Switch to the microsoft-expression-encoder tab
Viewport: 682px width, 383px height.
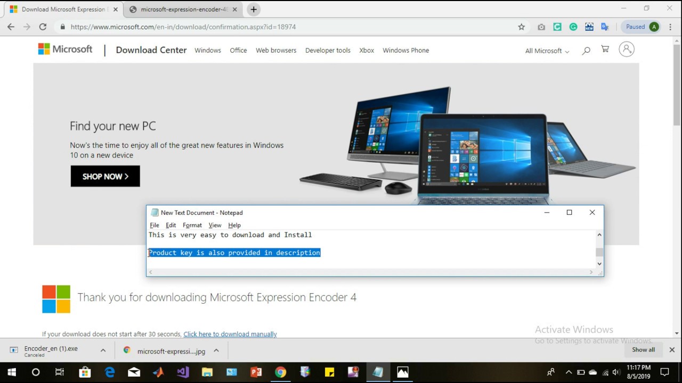[183, 9]
